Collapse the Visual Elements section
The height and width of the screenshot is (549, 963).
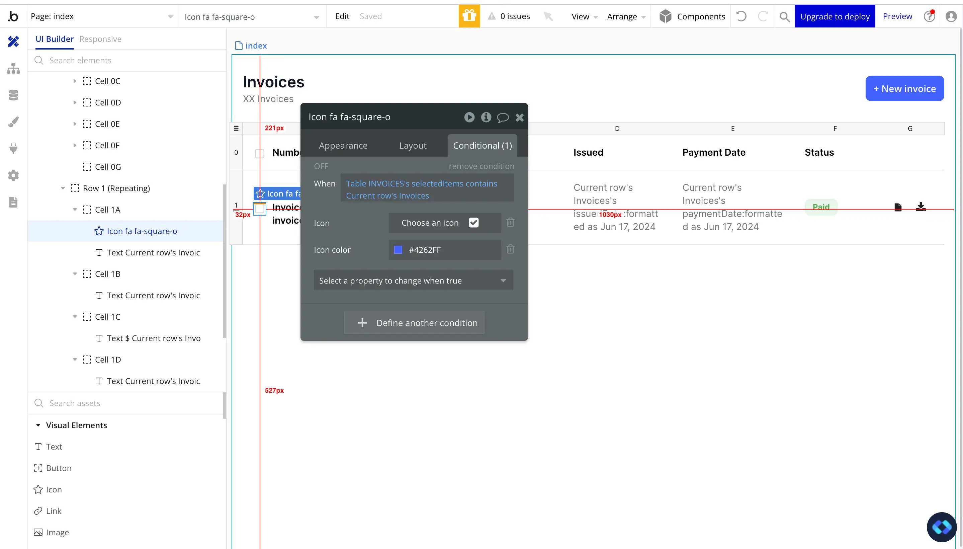(38, 425)
